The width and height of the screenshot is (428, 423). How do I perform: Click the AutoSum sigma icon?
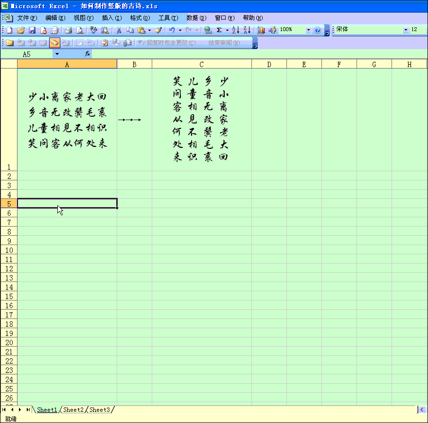coord(219,30)
